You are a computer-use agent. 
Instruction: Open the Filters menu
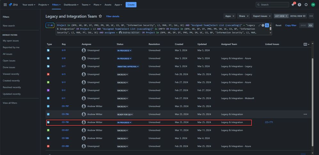(56, 5)
